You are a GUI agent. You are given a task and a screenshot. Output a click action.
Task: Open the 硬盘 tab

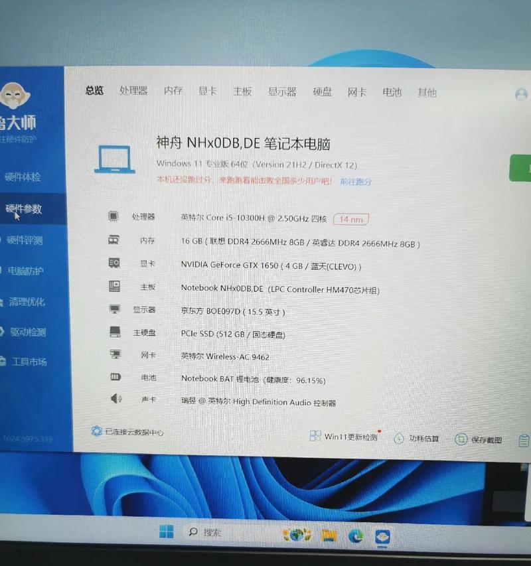pyautogui.click(x=322, y=92)
